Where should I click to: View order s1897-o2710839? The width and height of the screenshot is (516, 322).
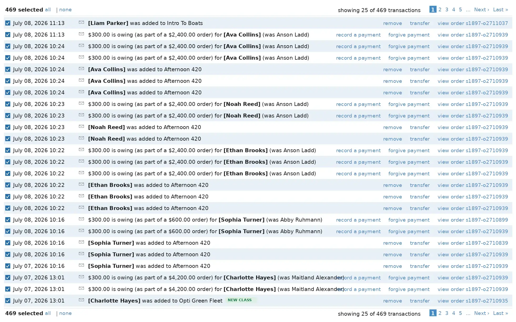point(473,243)
